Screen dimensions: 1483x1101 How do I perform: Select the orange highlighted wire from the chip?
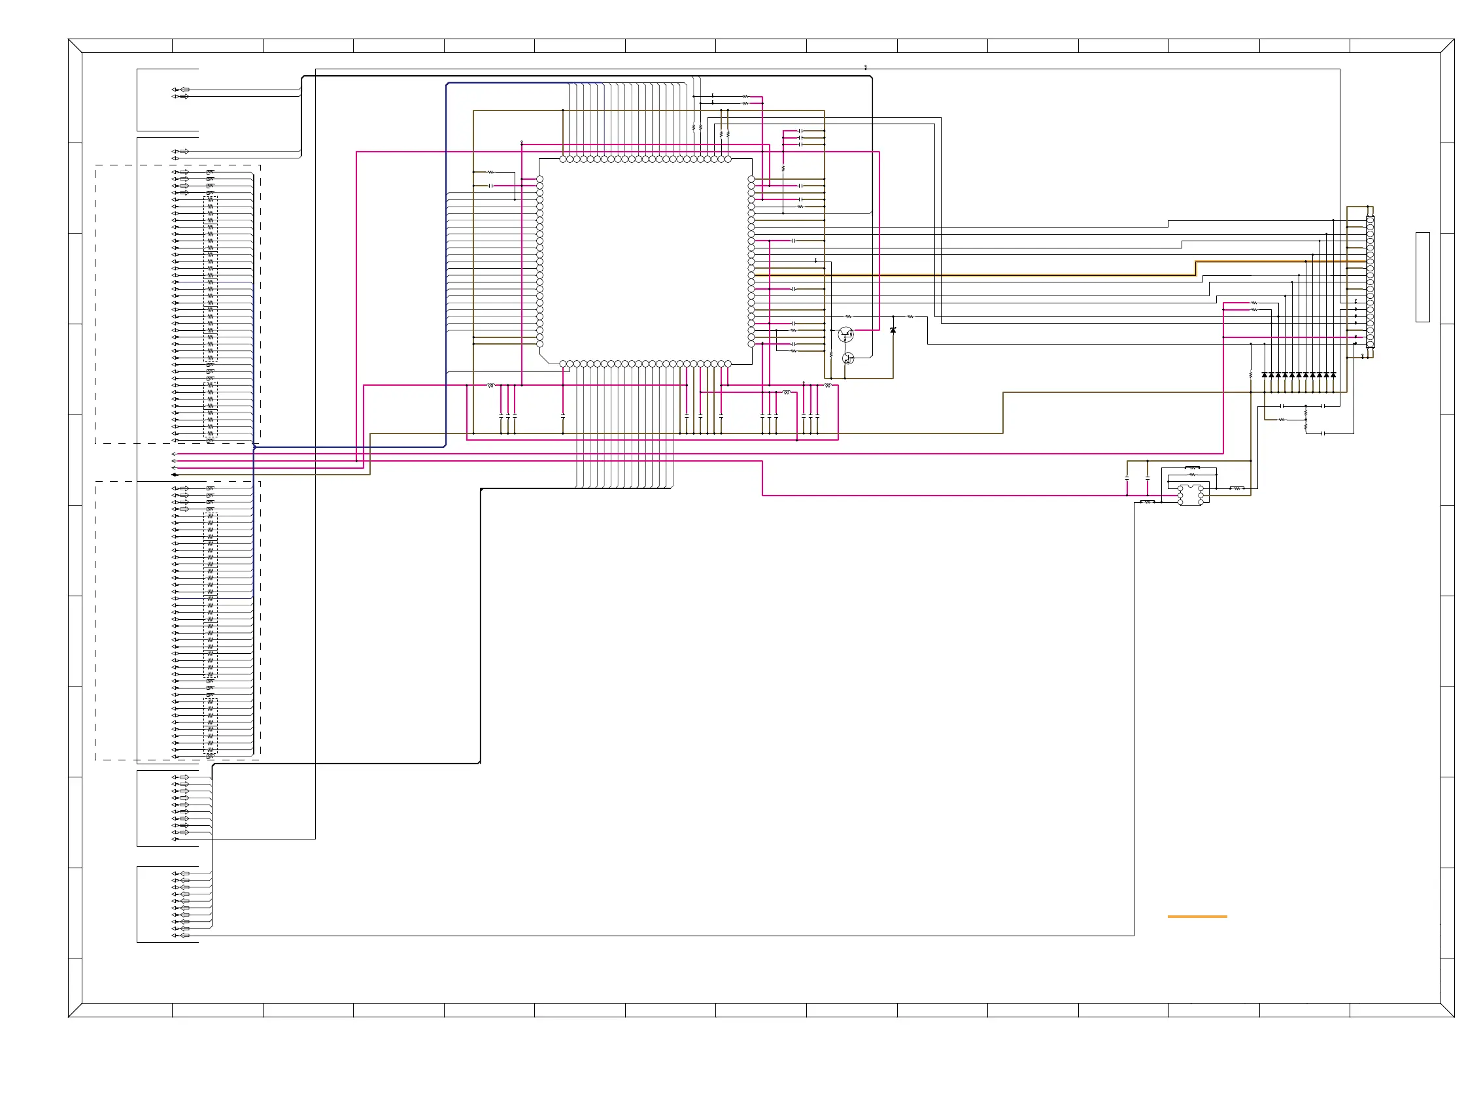[x=1000, y=275]
